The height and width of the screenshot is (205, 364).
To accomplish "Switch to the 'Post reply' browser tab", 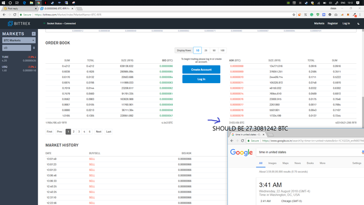I will click(19, 9).
